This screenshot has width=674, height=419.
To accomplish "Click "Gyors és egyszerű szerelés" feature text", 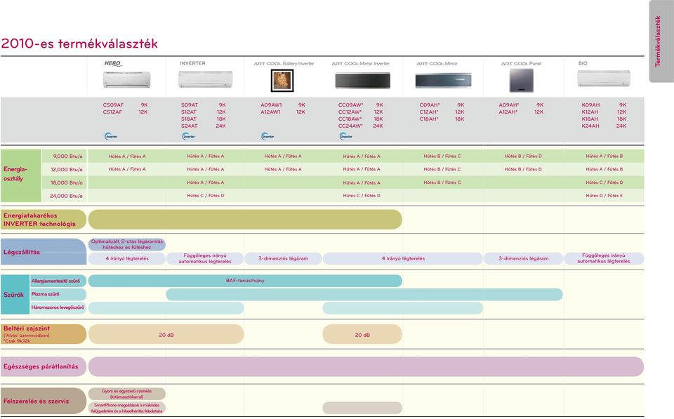I will (127, 392).
